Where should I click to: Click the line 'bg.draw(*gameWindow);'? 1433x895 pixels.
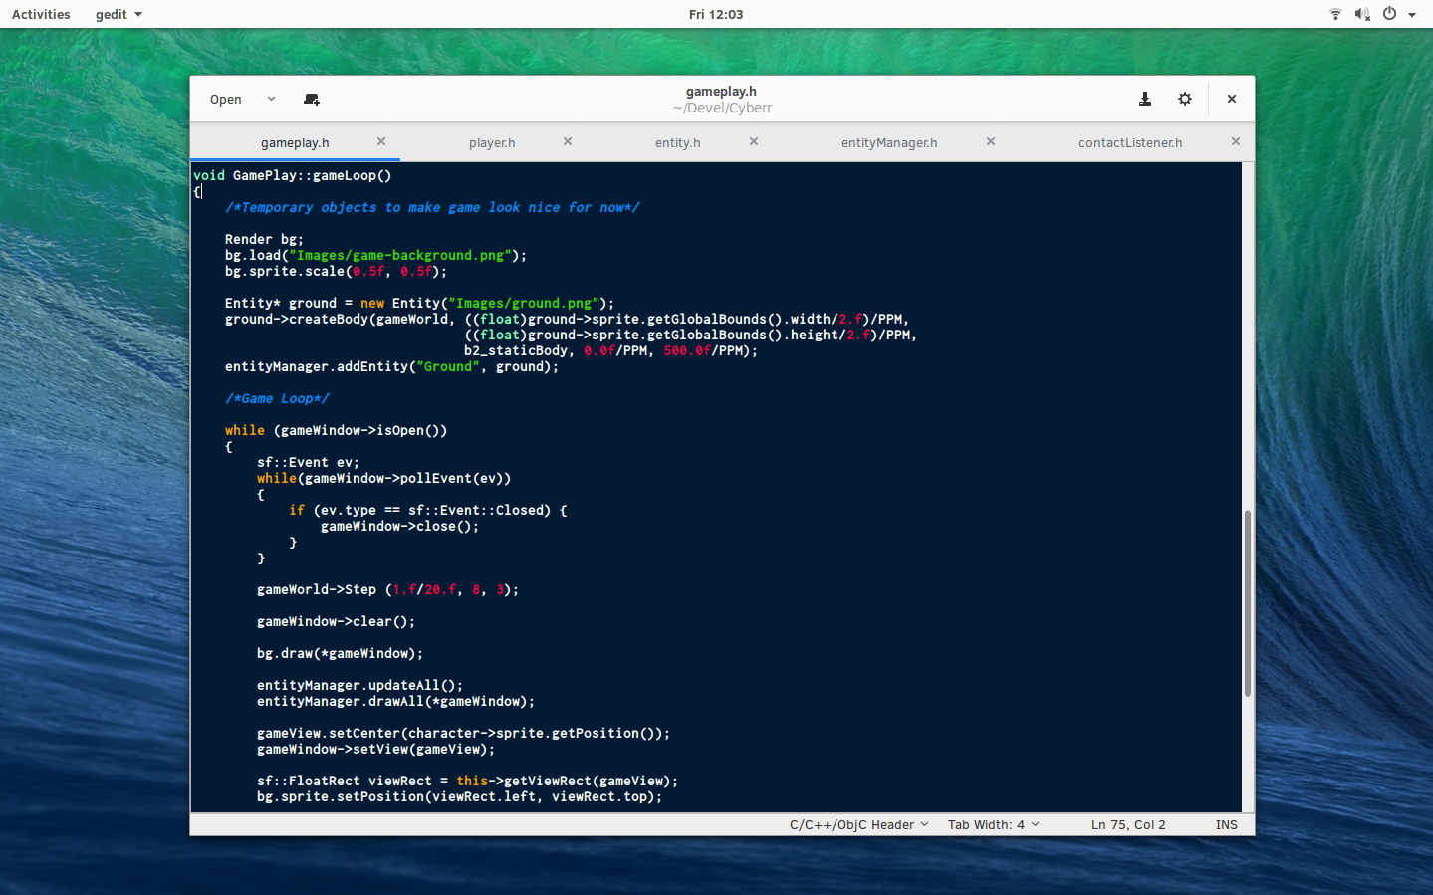[x=340, y=654]
